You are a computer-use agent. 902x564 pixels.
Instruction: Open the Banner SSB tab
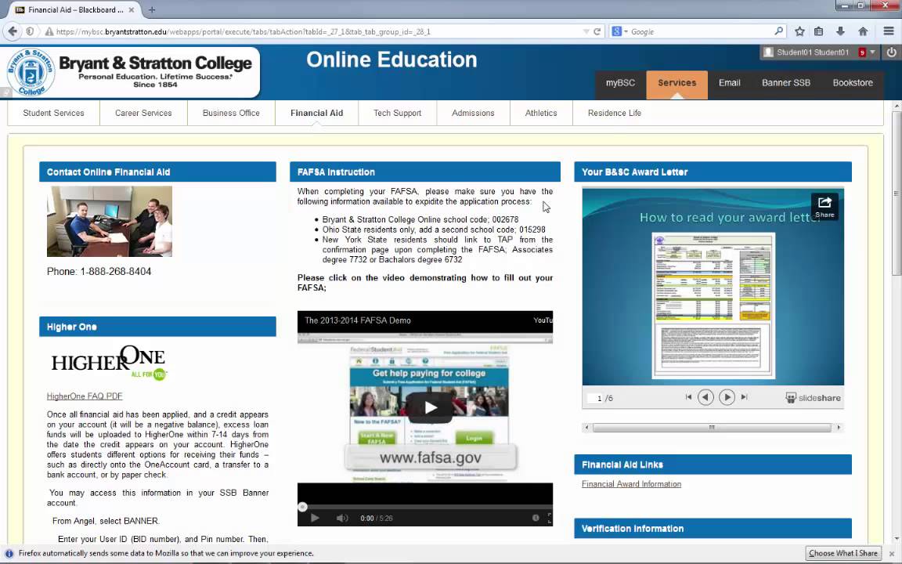(786, 83)
